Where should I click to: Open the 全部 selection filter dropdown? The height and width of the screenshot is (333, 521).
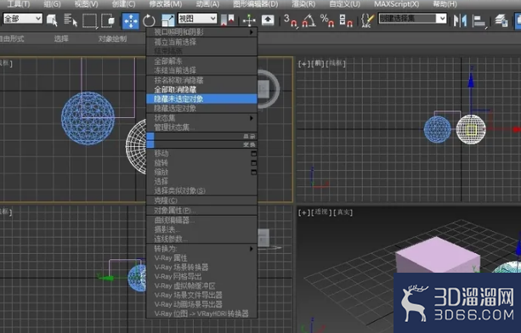(23, 19)
